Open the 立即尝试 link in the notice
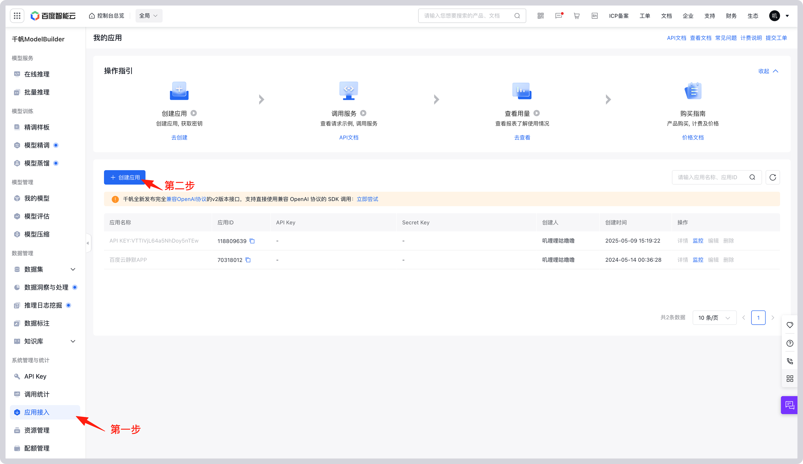The width and height of the screenshot is (803, 464). [367, 199]
